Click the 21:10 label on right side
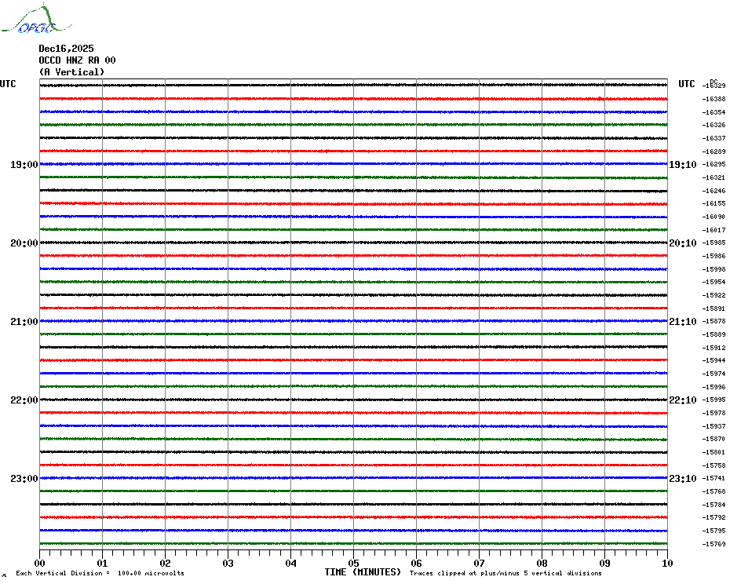The width and height of the screenshot is (730, 584). tap(682, 322)
